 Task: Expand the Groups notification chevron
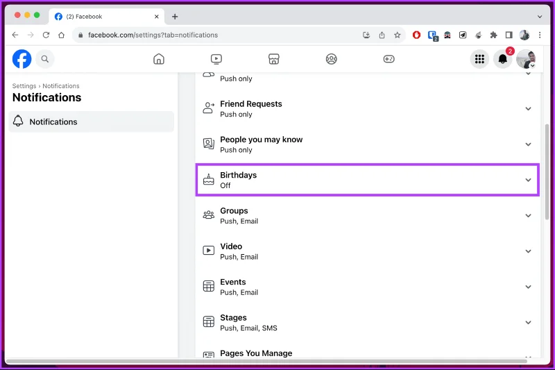(528, 216)
